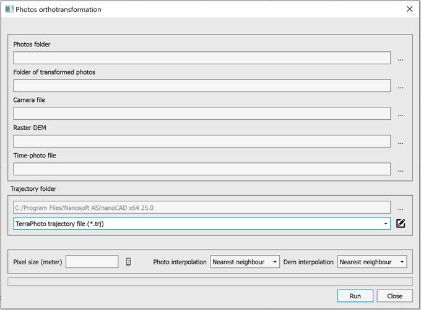421x310 pixels.
Task: Click the 'Trajectory folder' label
Action: [33, 189]
